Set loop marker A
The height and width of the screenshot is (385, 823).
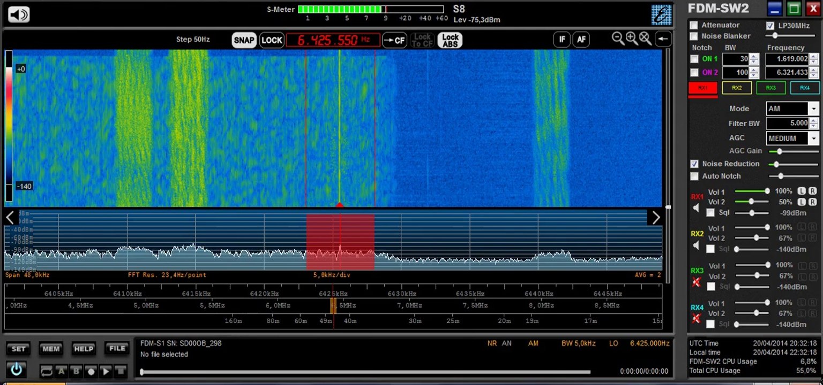[61, 371]
